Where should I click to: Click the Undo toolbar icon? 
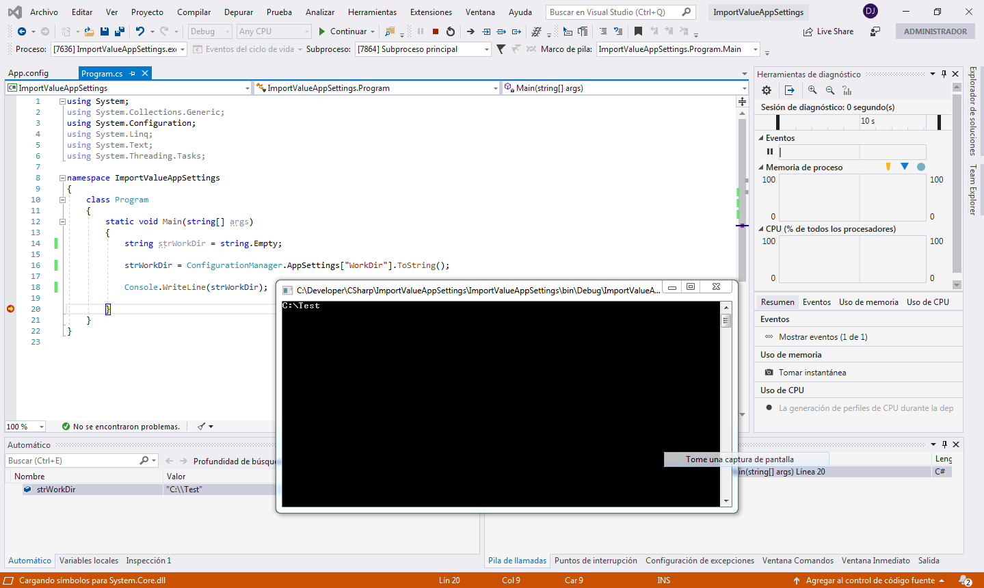click(x=139, y=31)
